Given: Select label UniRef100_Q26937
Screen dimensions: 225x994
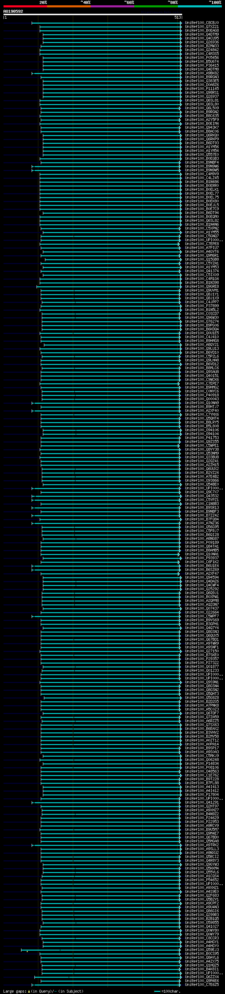Looking at the screenshot, I should point(201,97).
